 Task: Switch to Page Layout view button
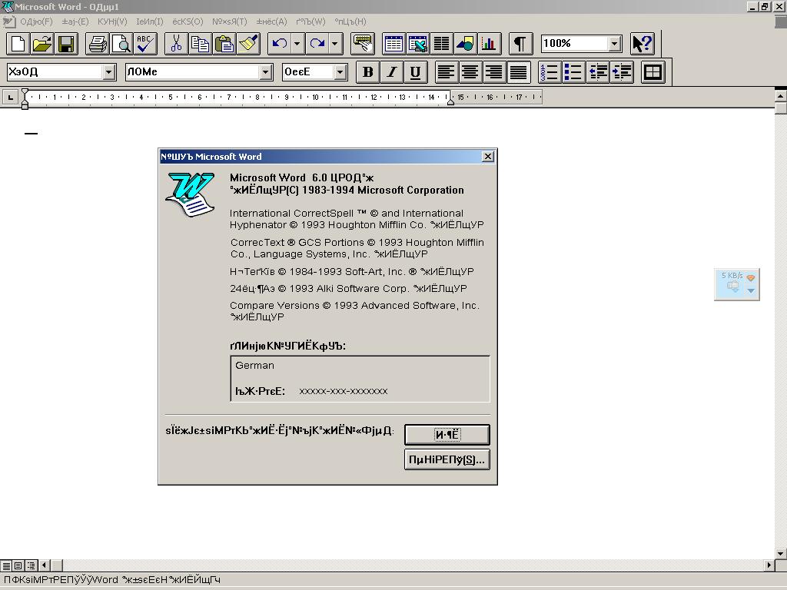pos(18,565)
